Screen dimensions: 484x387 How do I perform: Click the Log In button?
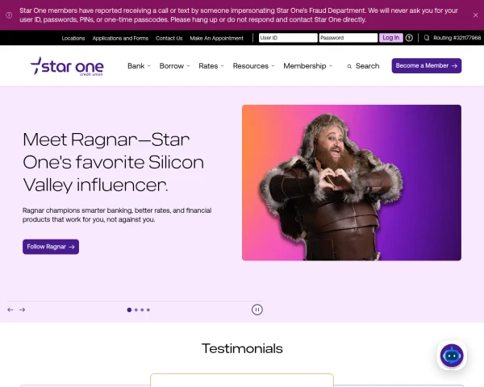[x=390, y=38]
